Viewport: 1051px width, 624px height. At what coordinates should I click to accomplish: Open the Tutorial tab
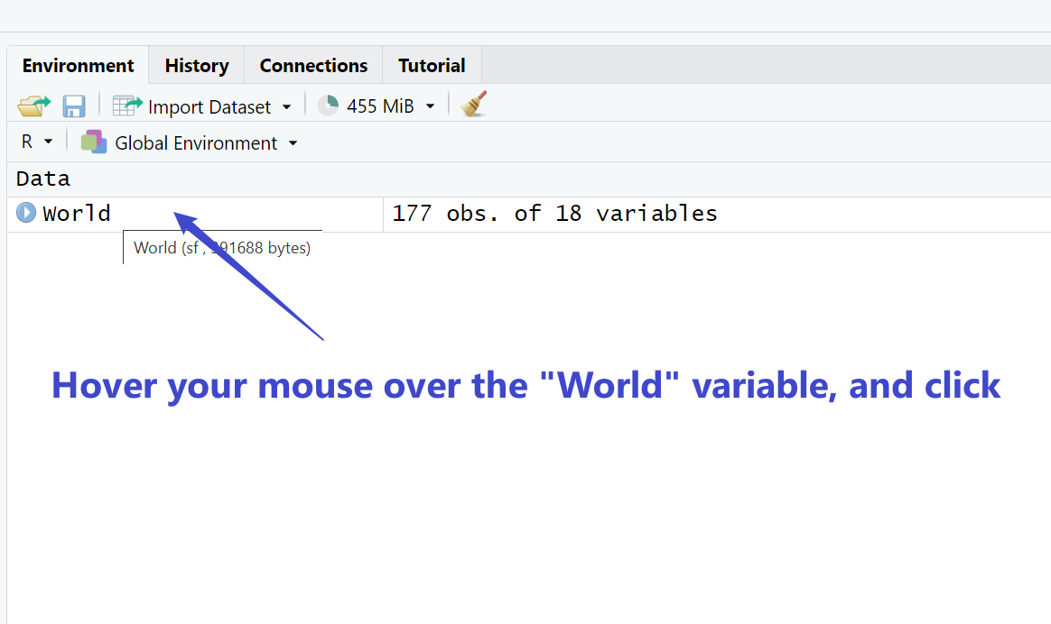432,66
